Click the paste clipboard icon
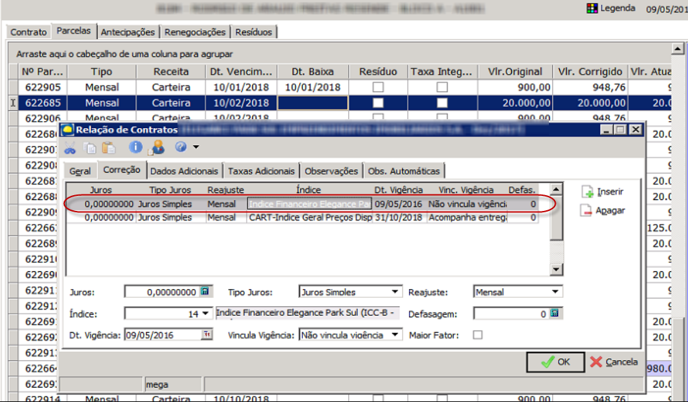Screen dimensions: 688x402 108,147
